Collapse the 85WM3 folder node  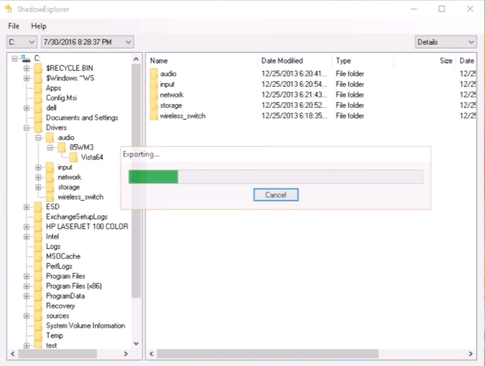pyautogui.click(x=50, y=147)
